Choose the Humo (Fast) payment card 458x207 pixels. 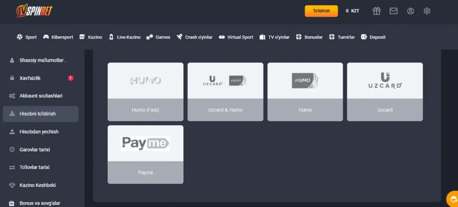(145, 92)
